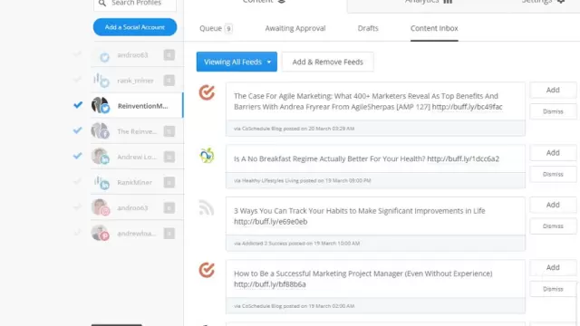Click the Add a Social Account button
This screenshot has width=580, height=326.
[135, 27]
